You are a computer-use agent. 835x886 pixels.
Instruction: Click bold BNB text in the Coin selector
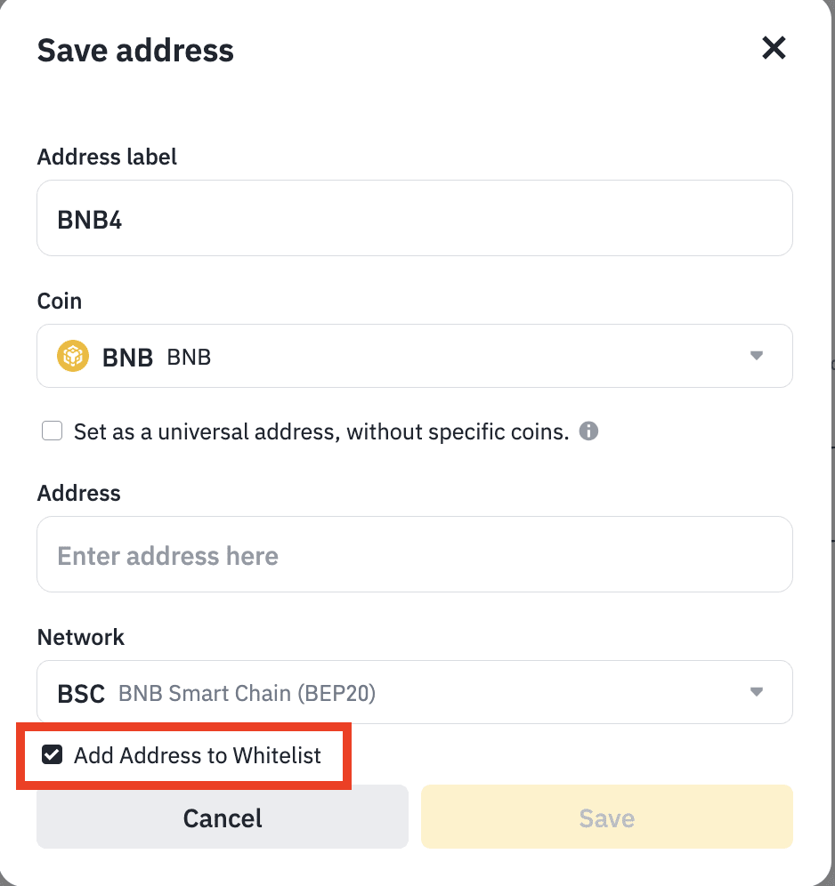[x=129, y=358]
